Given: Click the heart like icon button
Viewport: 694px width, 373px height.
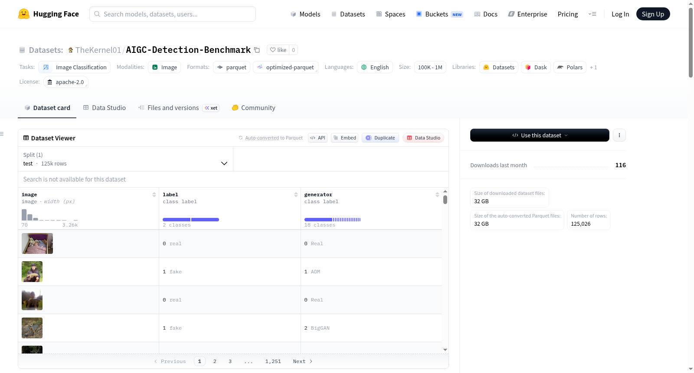Looking at the screenshot, I should [x=278, y=50].
